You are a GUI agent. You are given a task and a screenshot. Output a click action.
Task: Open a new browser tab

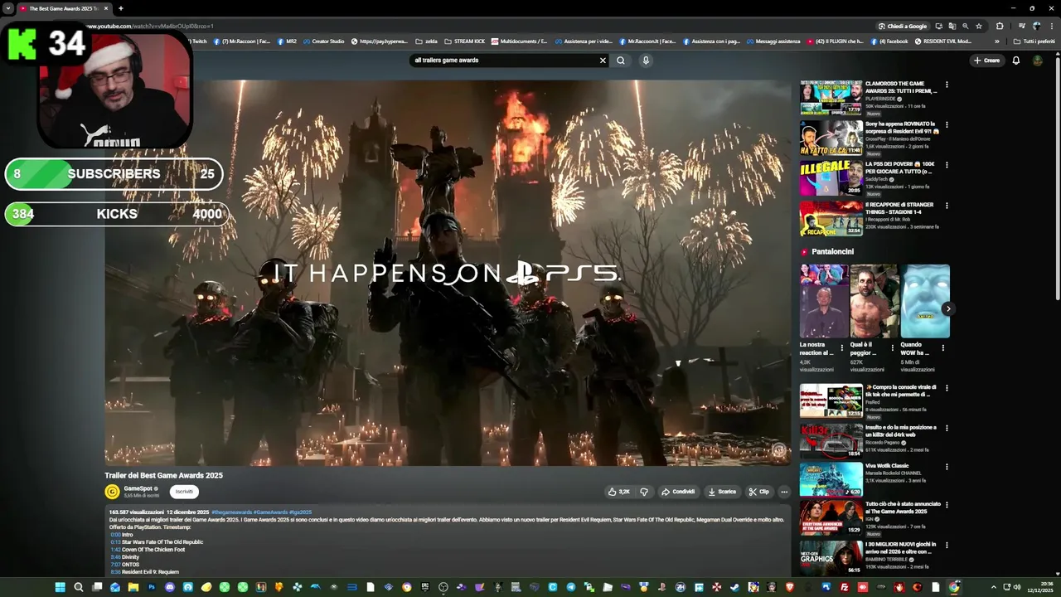click(121, 8)
